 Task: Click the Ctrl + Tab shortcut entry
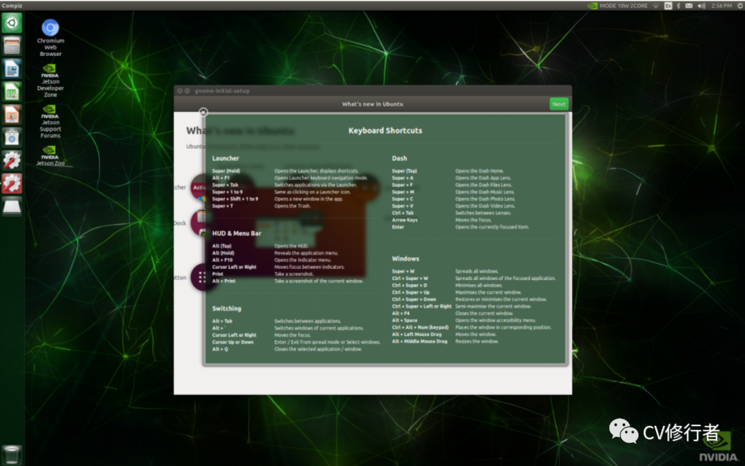pos(403,213)
